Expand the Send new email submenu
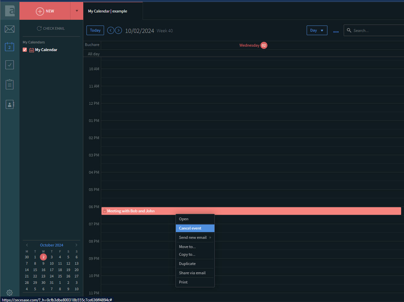 pos(195,238)
